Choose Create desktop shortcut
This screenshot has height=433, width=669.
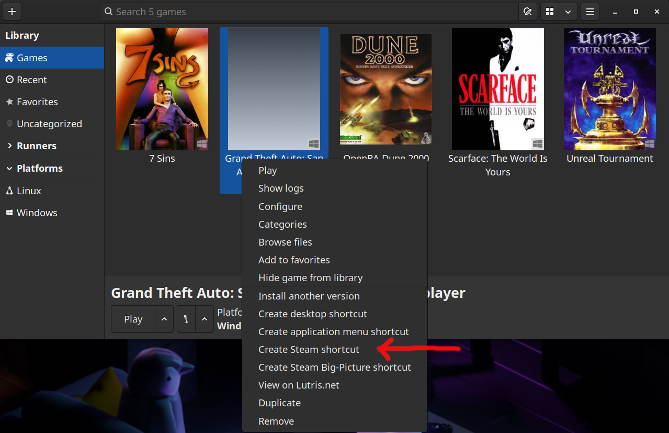coord(335,314)
